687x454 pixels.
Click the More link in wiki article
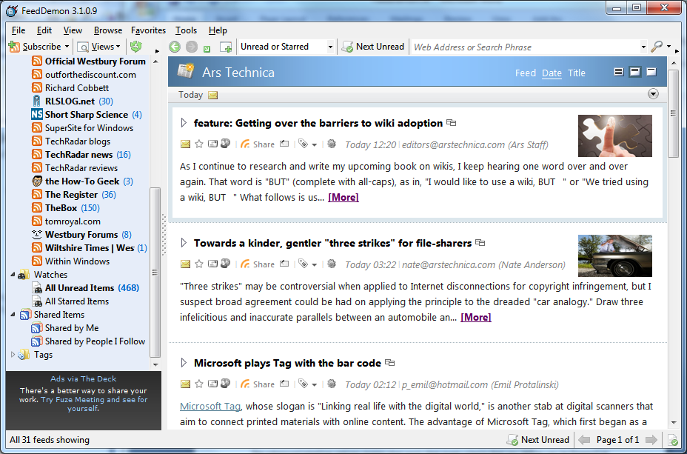343,198
